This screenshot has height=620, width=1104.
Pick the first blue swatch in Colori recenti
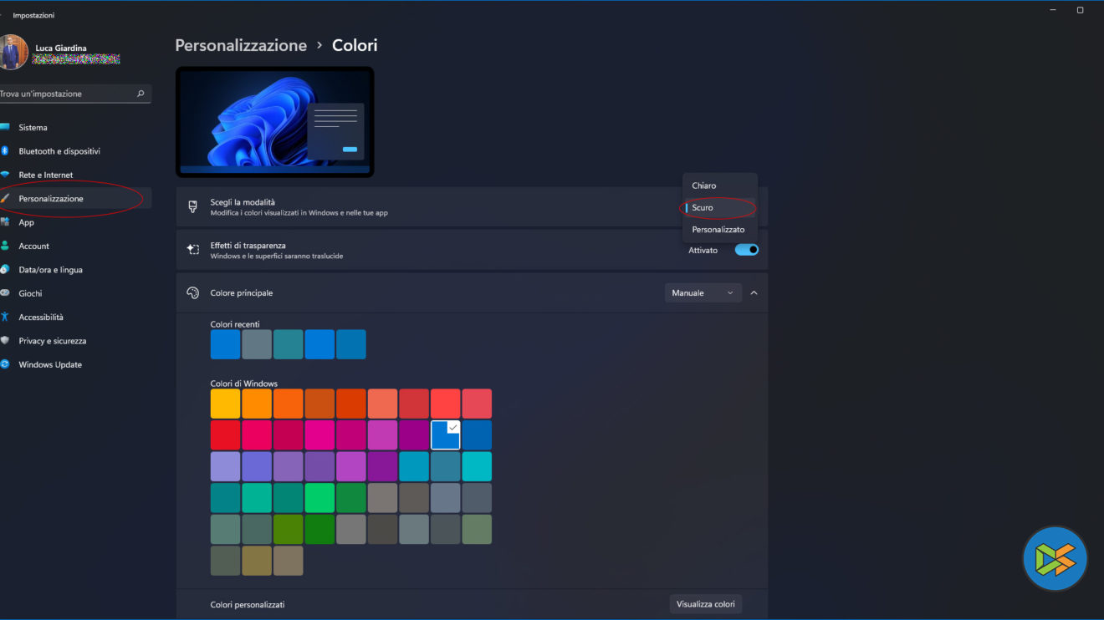(x=225, y=344)
